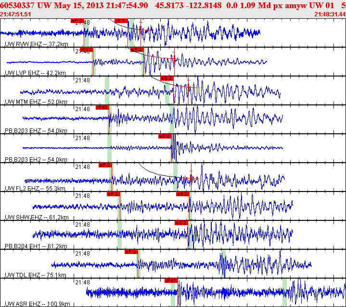Screen dimensions: 346x307
Task: Select the station label UW FL2 EHZ -- 55.3km
Action: [35, 189]
